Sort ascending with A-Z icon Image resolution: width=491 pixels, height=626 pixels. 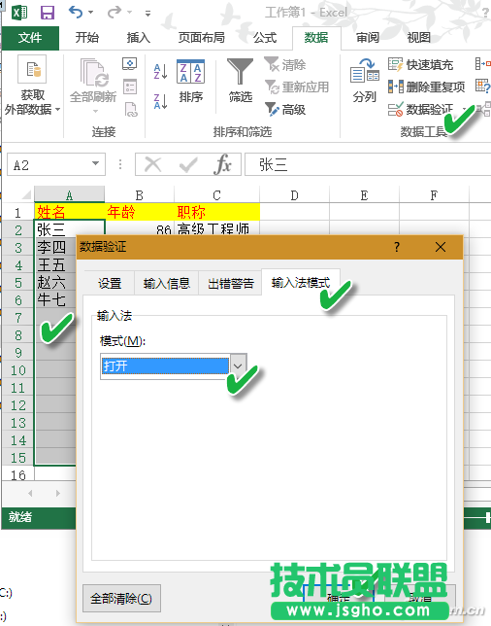[161, 72]
